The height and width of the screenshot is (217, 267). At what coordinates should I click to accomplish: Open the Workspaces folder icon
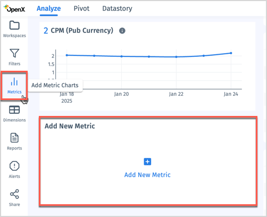click(14, 26)
